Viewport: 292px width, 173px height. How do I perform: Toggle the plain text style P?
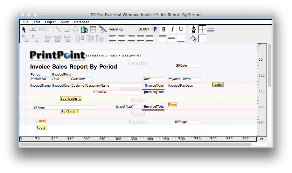(x=155, y=29)
